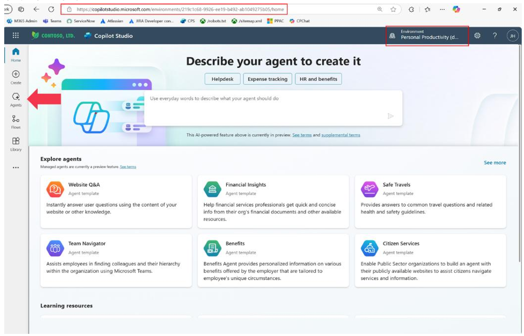The image size is (524, 336).
Task: Refresh the page in the browser
Action: 51,10
